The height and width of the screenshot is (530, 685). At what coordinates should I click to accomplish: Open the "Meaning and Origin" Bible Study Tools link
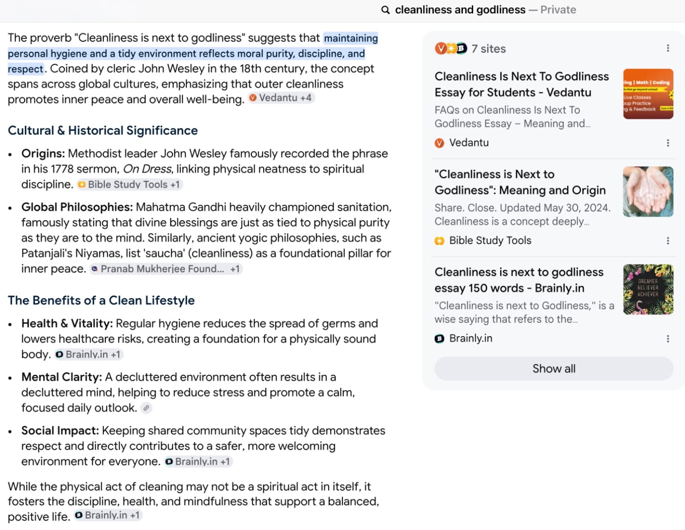point(520,182)
